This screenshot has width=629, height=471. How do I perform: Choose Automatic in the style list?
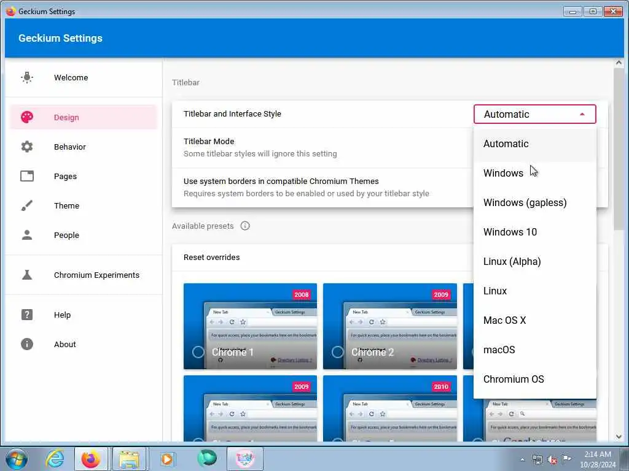point(535,144)
